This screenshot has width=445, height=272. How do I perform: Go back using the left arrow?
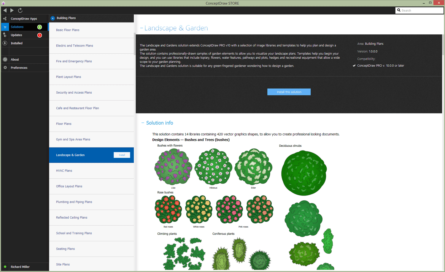point(5,10)
